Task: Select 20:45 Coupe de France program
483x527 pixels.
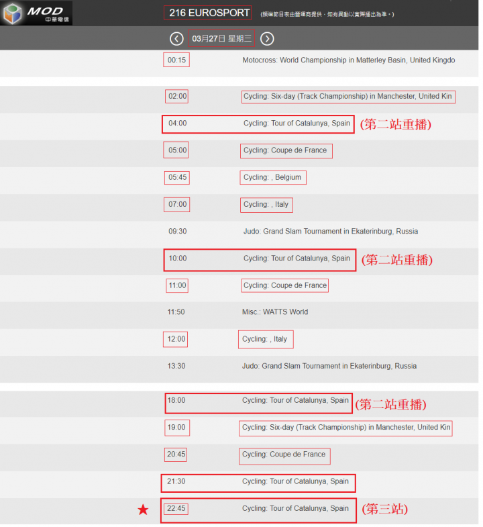Action: pyautogui.click(x=239, y=457)
